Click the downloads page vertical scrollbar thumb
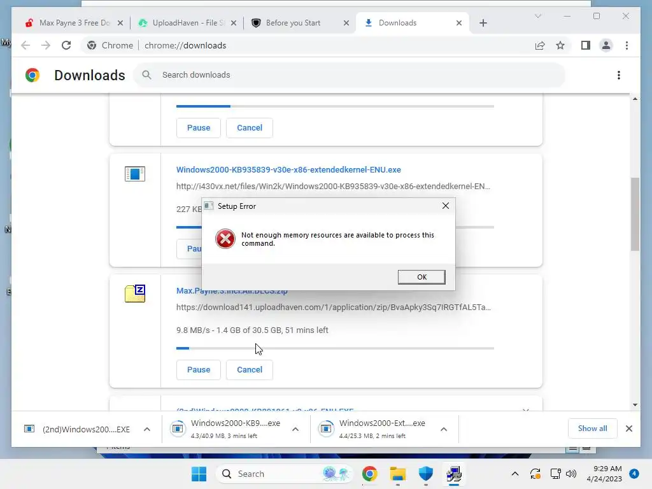The width and height of the screenshot is (652, 489). pos(635,214)
